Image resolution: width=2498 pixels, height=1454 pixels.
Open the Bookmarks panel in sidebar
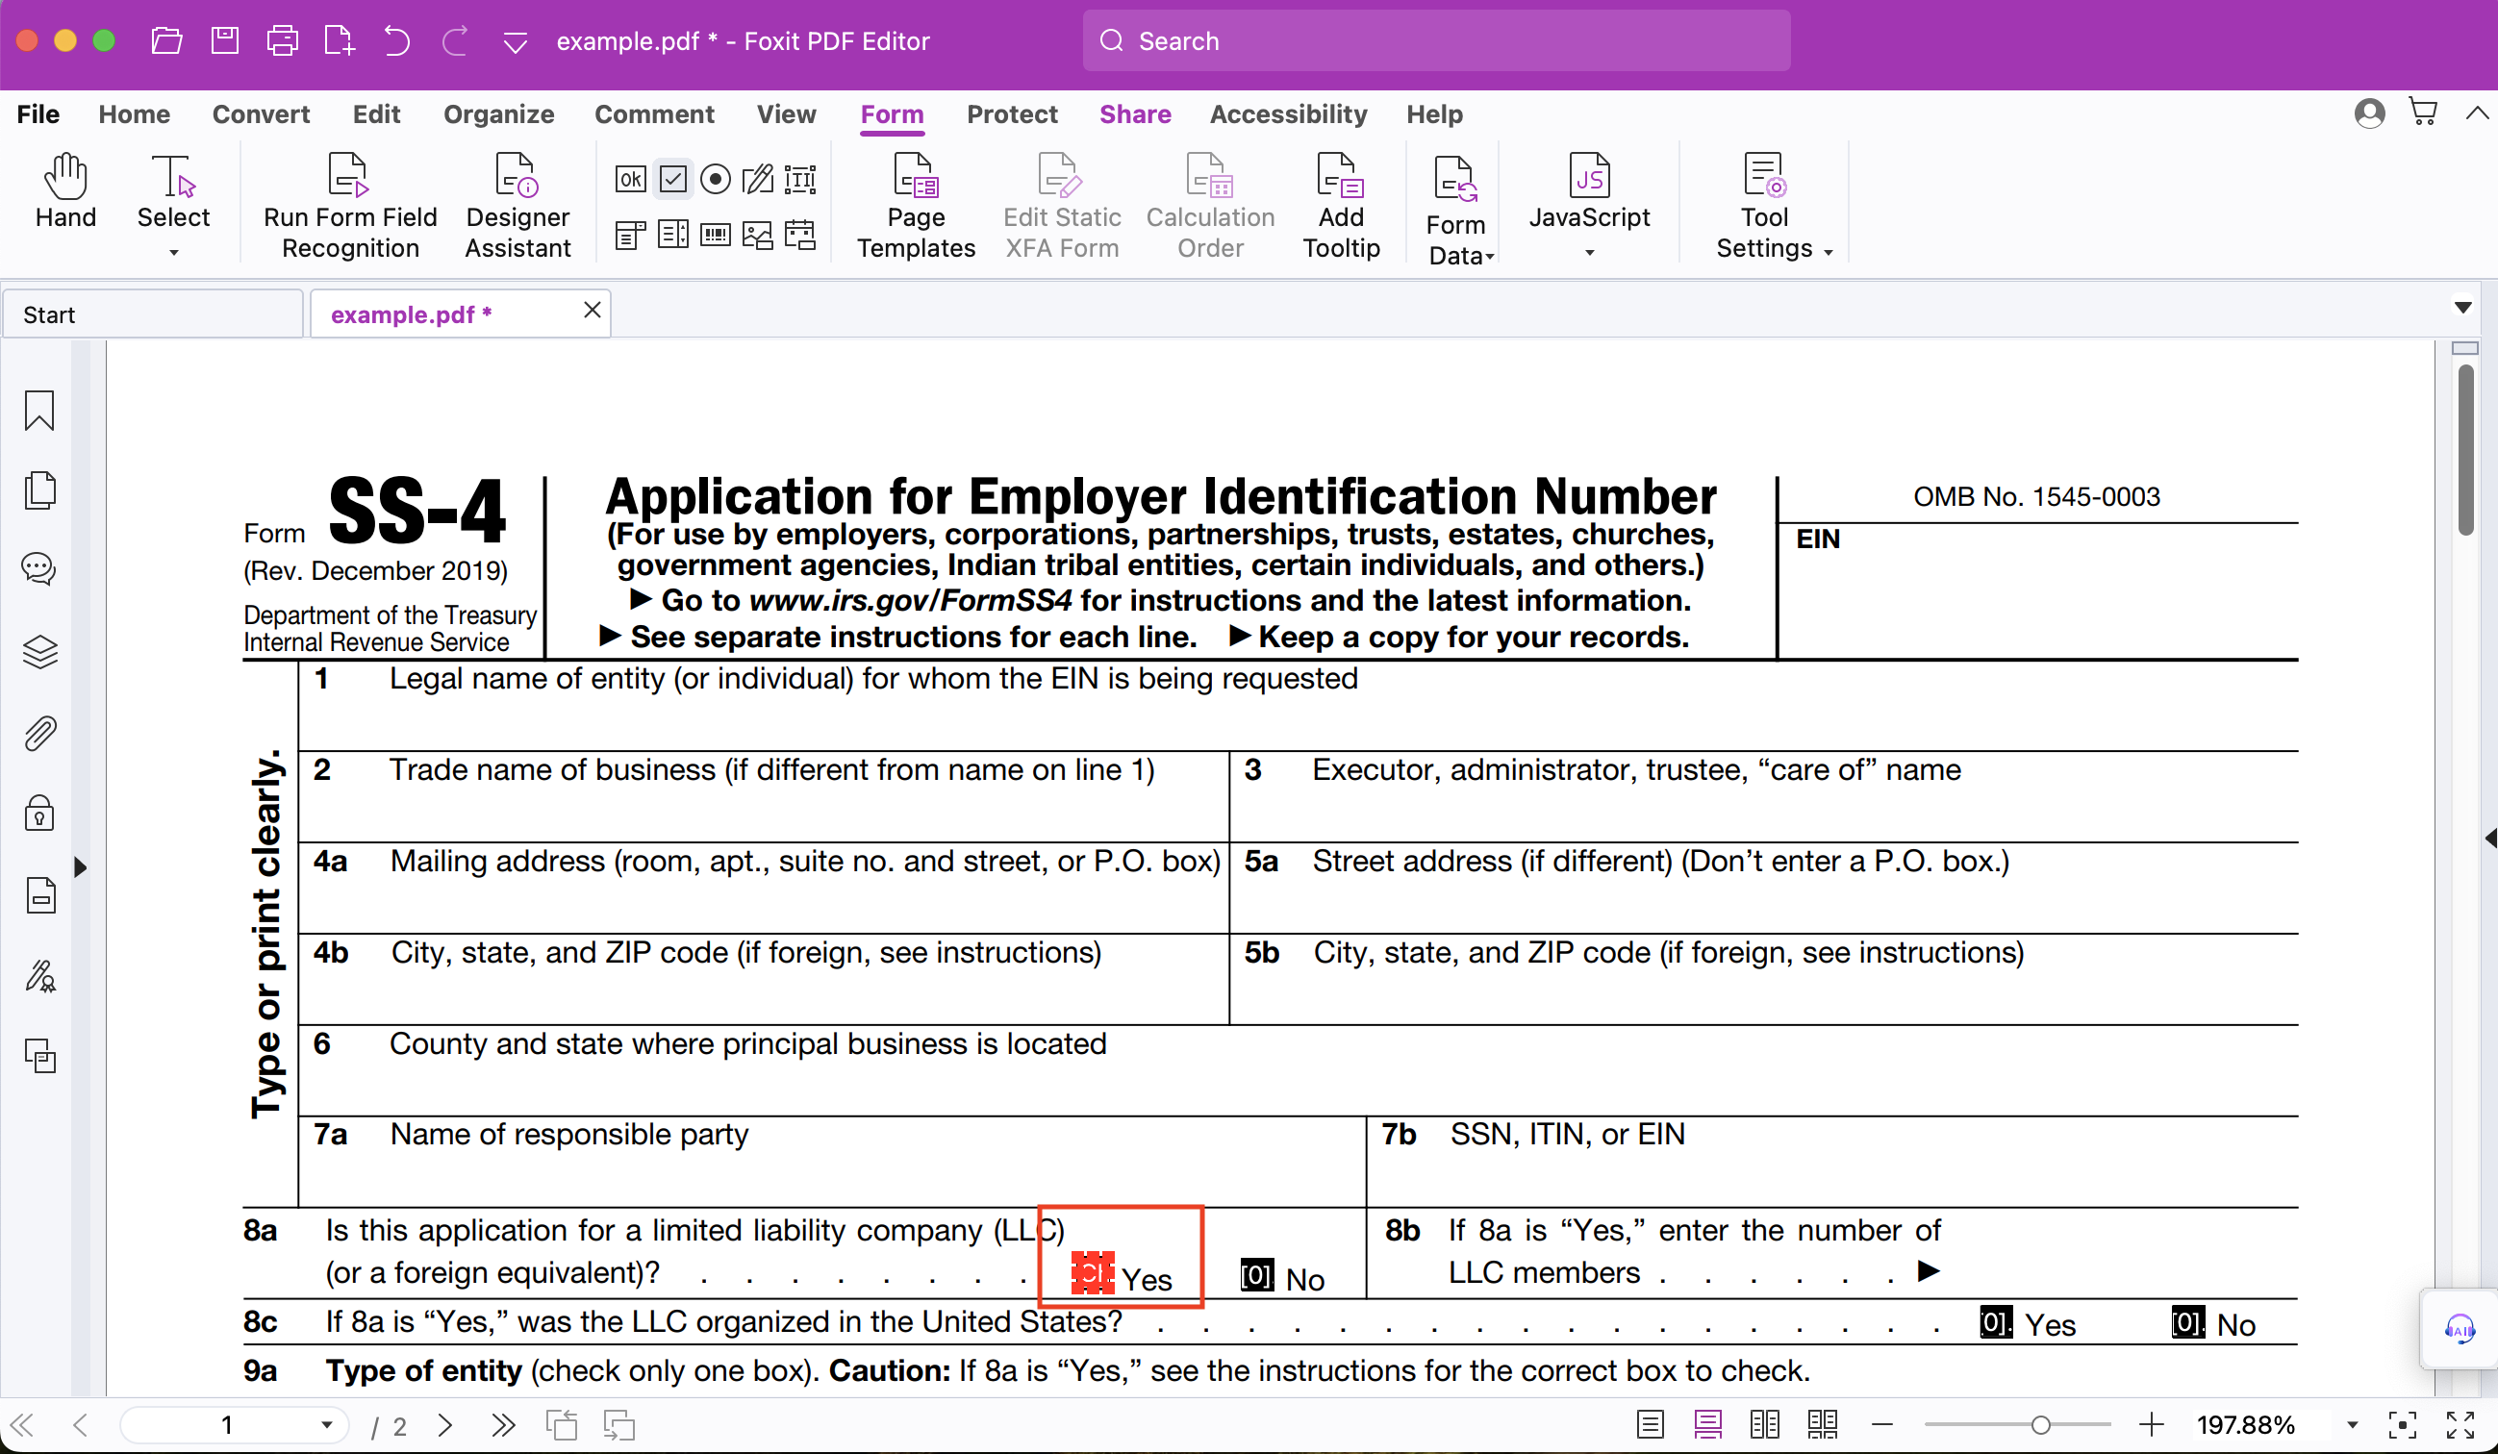(39, 410)
